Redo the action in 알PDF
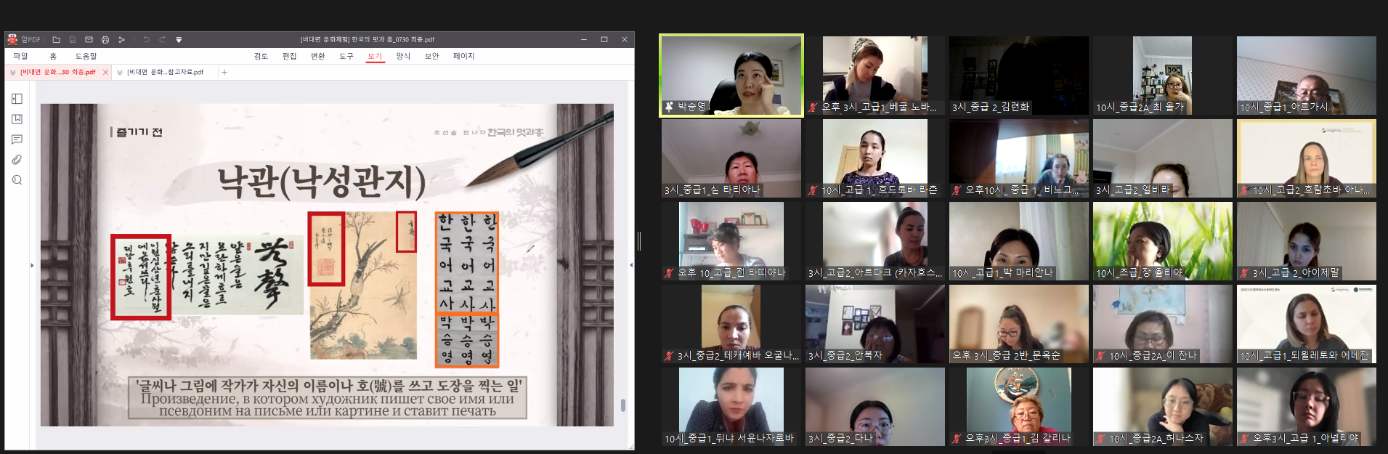 (162, 39)
